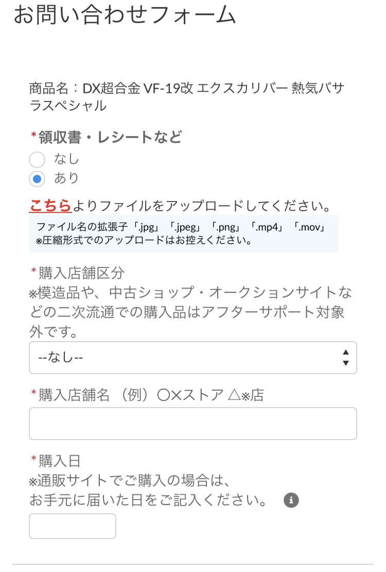Screen dimensions: 386x572
Task: Click the info icon beside purchase date note
Action: click(x=291, y=500)
